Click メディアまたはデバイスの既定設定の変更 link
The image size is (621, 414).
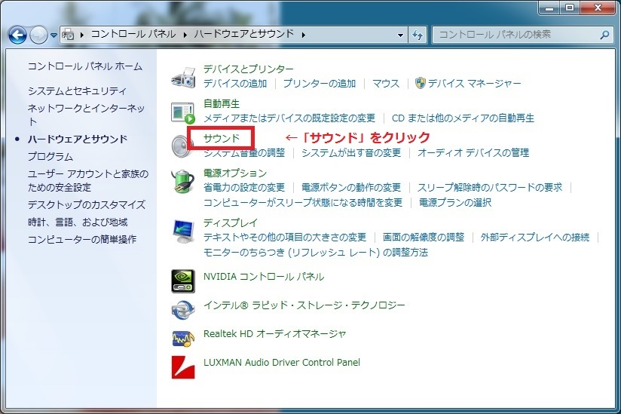[289, 118]
